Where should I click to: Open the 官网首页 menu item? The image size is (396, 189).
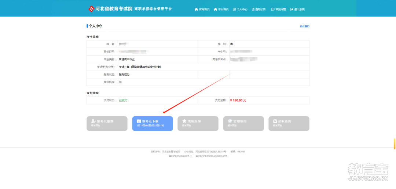click(204, 9)
